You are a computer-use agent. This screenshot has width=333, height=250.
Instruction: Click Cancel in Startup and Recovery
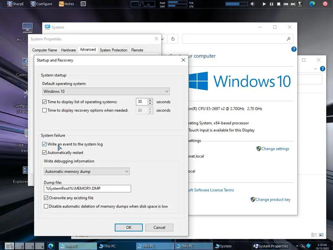tap(159, 228)
